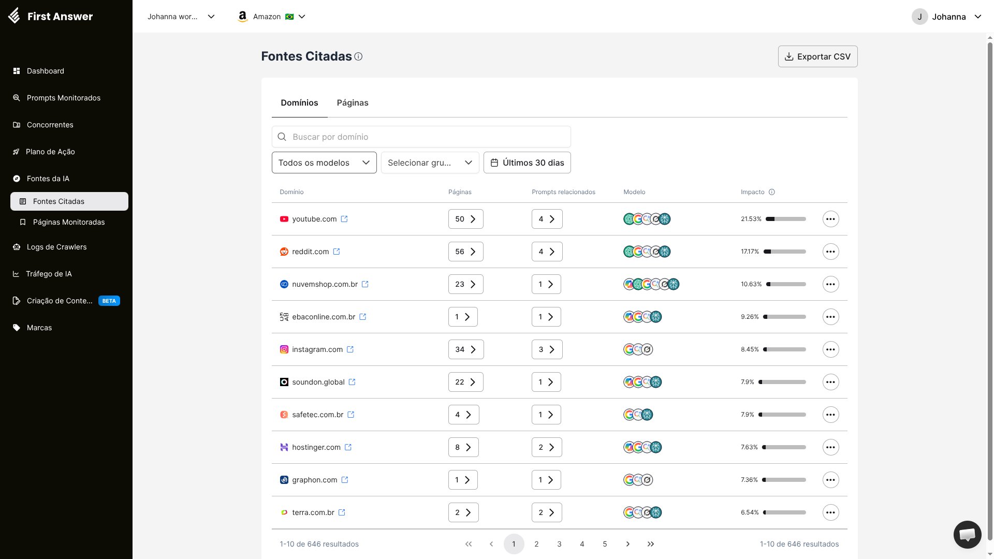The height and width of the screenshot is (559, 994).
Task: Expand the 56 pages for reddit.com
Action: click(465, 252)
